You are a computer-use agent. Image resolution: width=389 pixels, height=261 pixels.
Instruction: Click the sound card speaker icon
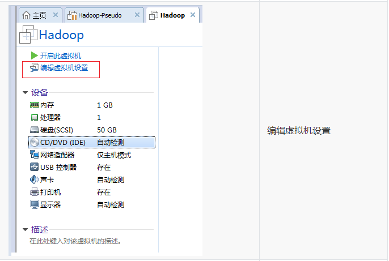(x=34, y=179)
